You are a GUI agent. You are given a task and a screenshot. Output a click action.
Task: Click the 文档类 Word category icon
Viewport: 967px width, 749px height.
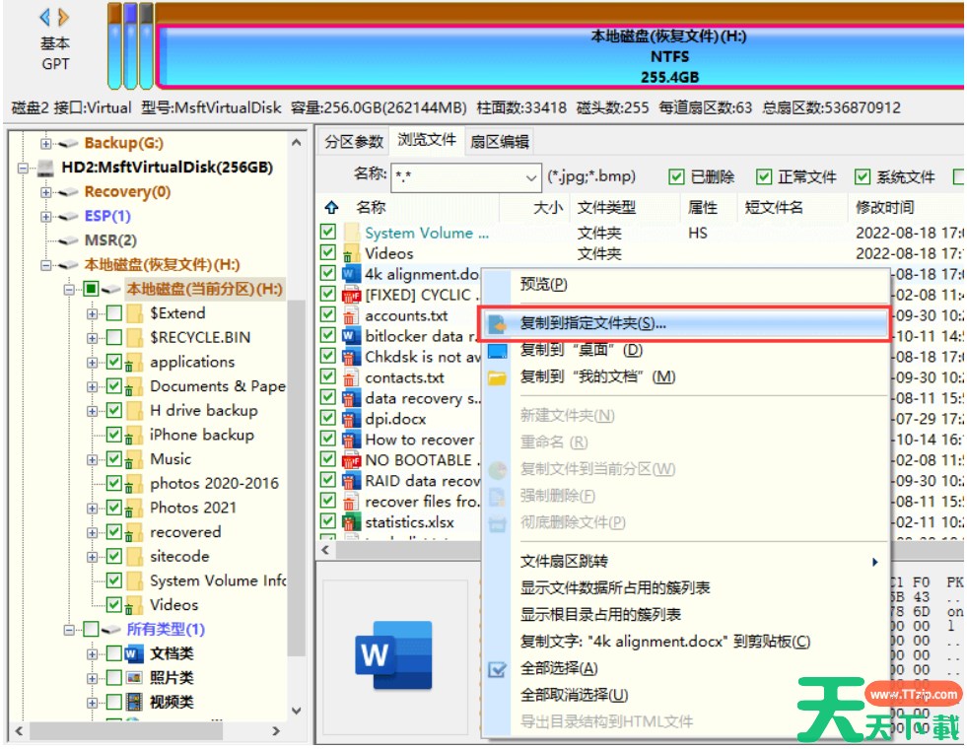(134, 653)
